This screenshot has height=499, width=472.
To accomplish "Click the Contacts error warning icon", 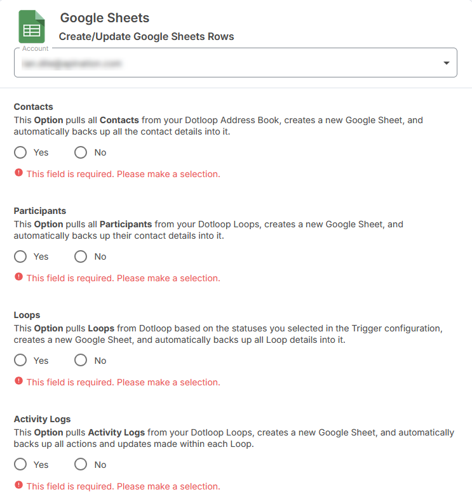I will click(x=18, y=173).
